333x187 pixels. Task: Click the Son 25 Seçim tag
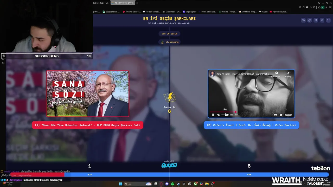tap(169, 34)
